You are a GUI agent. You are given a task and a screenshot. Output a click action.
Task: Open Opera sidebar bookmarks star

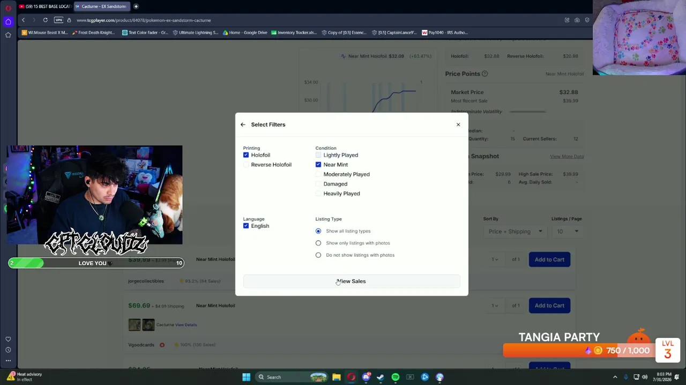8,35
